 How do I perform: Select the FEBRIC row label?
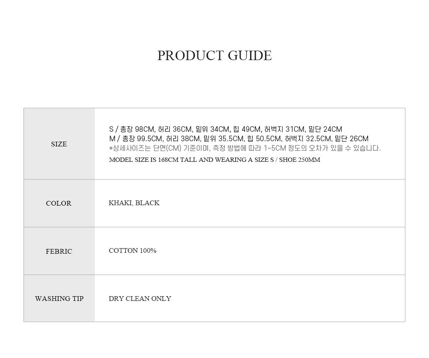pos(59,251)
